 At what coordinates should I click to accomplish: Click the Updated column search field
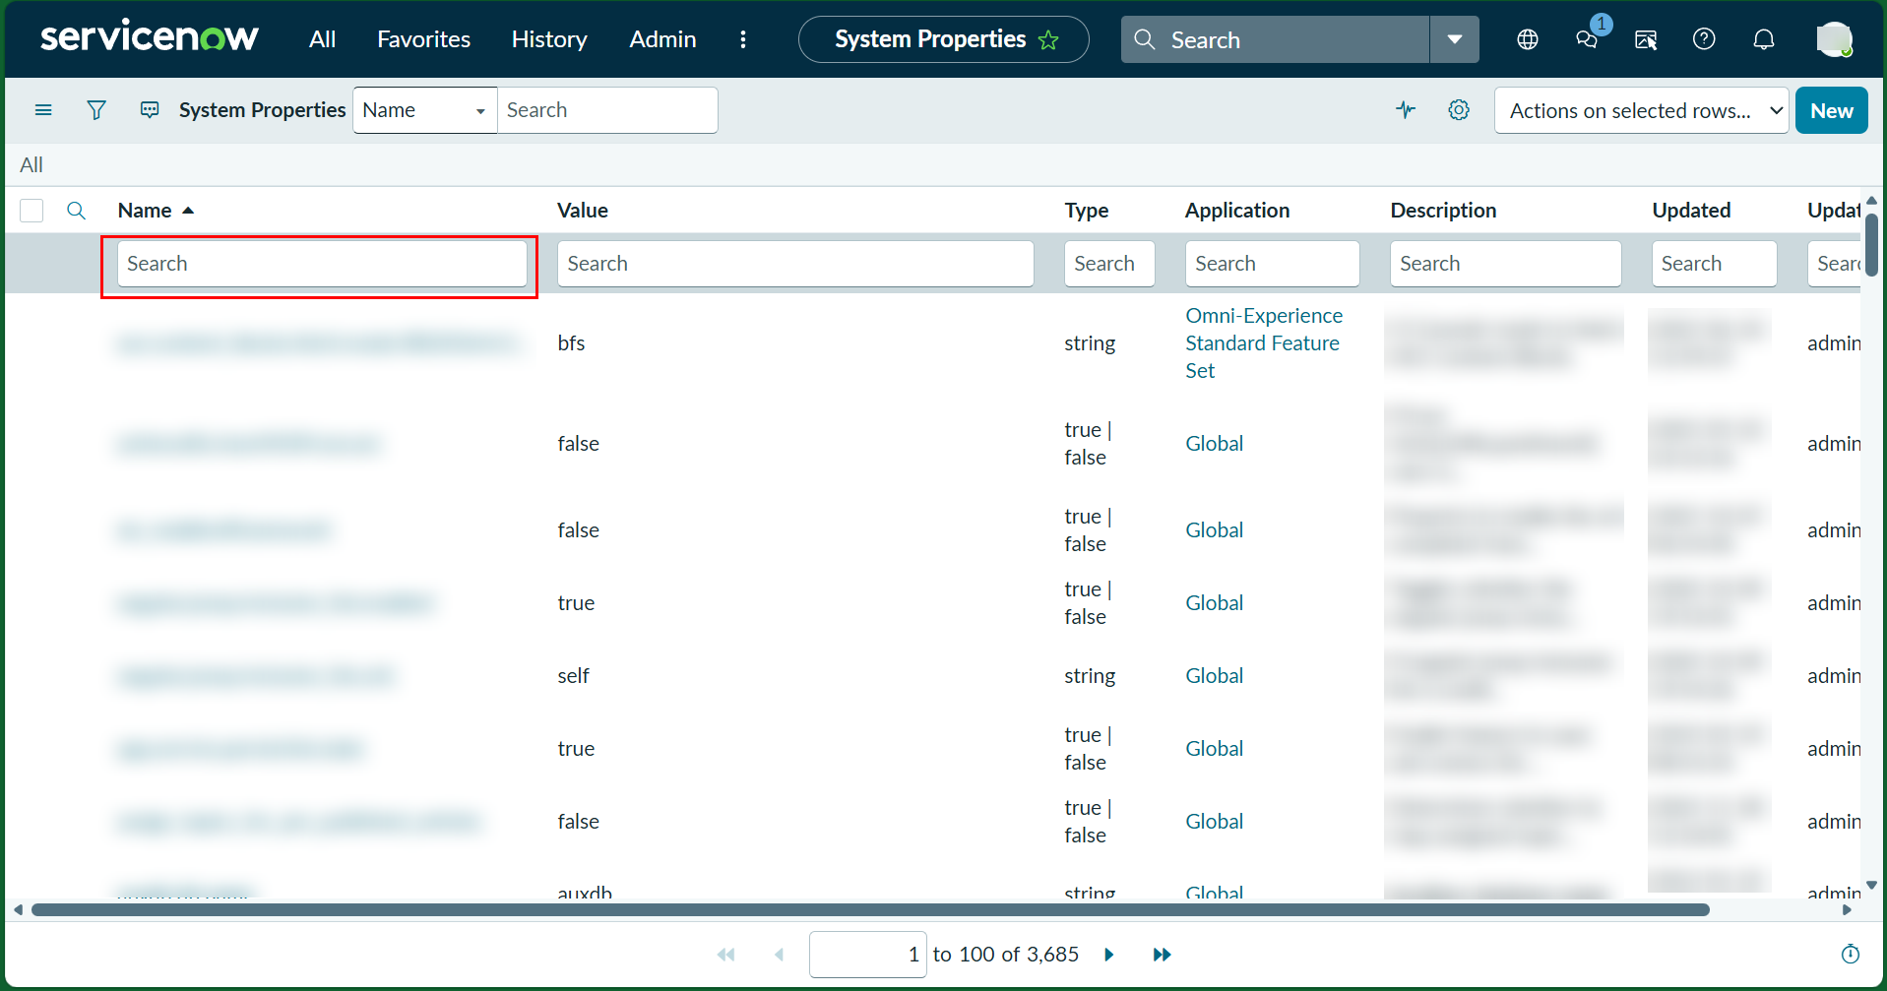pyautogui.click(x=1714, y=264)
